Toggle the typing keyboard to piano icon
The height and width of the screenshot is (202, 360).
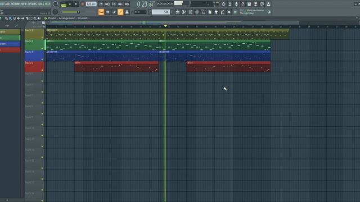101,12
